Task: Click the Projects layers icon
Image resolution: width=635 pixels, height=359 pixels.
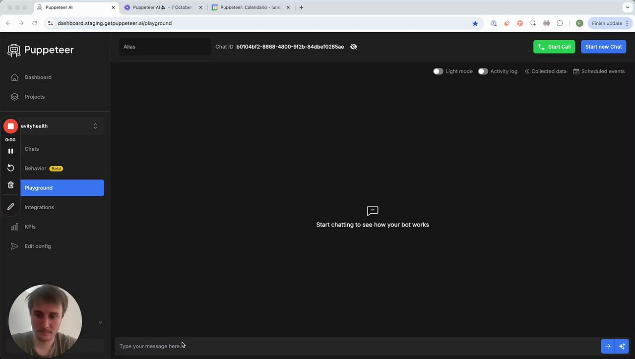Action: [14, 97]
